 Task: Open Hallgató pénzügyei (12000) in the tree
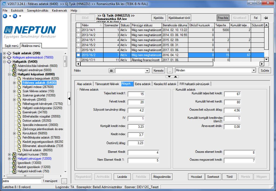[x=35, y=159]
